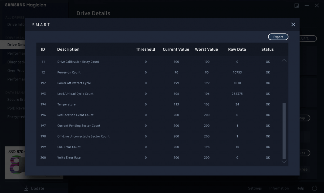This screenshot has height=193, width=324.
Task: Select Over Provisioning in sidebar
Action: coord(16,71)
